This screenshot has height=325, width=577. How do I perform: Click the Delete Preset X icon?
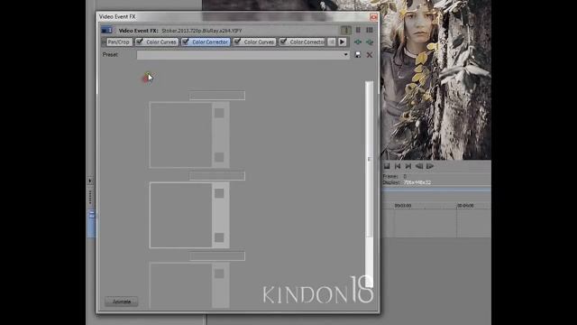coord(370,55)
